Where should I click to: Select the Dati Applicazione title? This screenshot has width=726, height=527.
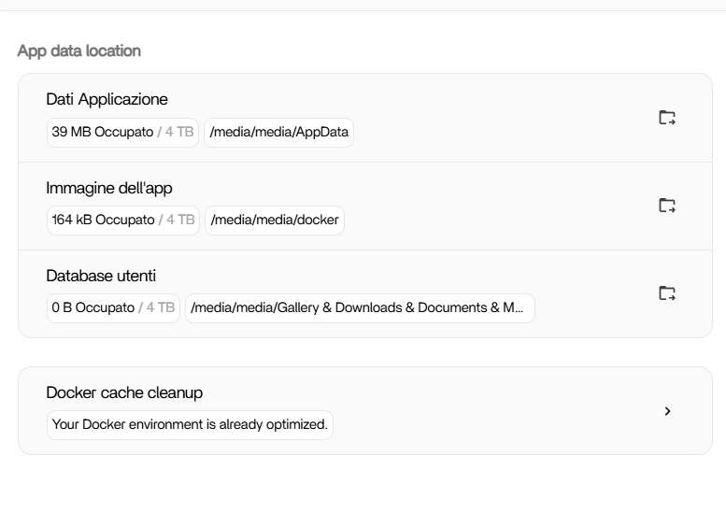tap(107, 100)
